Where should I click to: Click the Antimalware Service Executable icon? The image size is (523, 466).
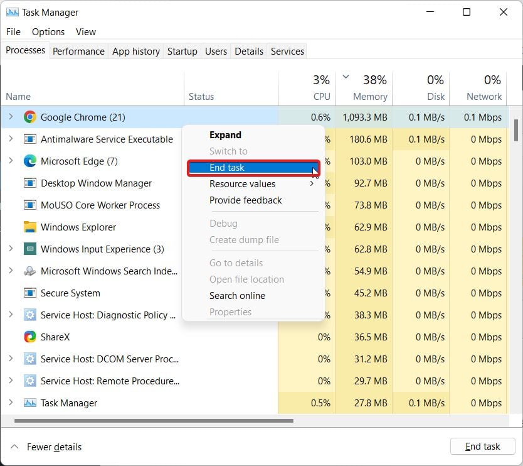pos(29,139)
